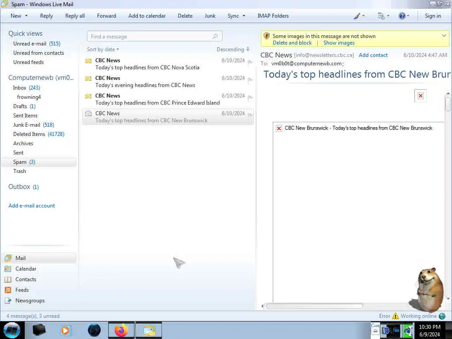Click the Mail icon in bottom navigation
Viewport: 452px width, 339px height.
(x=8, y=258)
